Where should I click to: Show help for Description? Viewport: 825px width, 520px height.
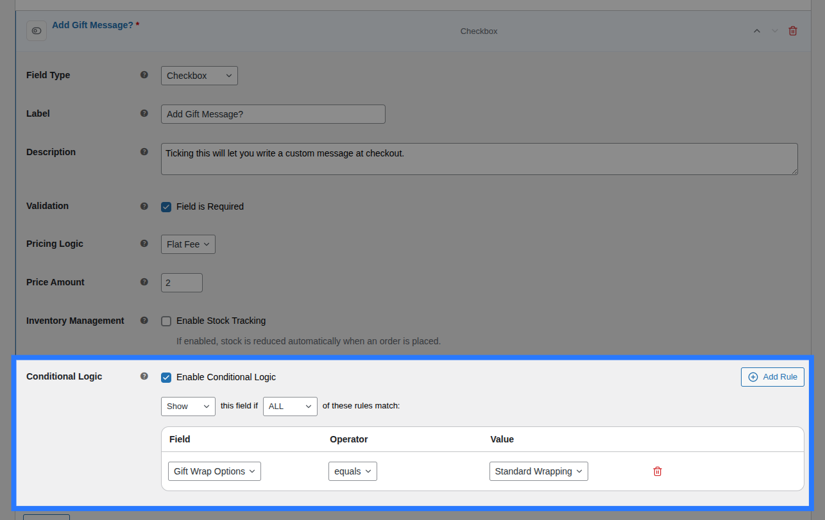click(x=144, y=152)
